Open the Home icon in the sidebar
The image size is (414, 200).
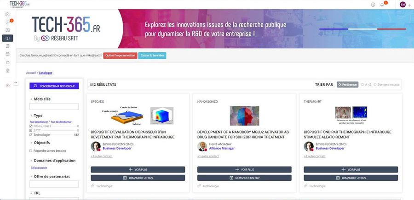click(7, 14)
